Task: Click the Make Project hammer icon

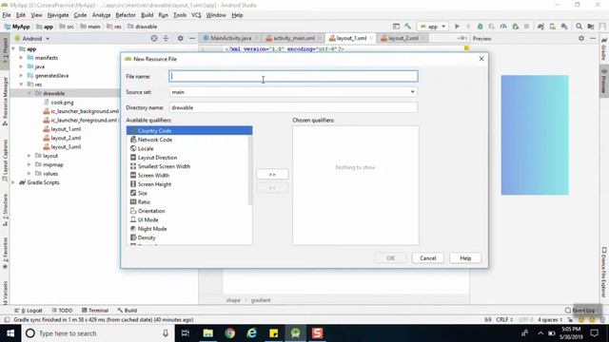Action: coord(407,27)
